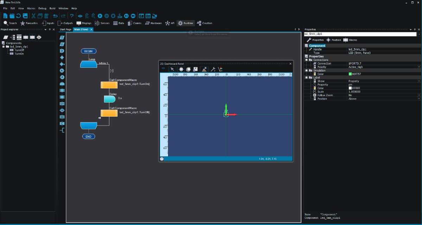Click the Help question mark icon
Screen dimensions: 422x225
(x=72, y=16)
